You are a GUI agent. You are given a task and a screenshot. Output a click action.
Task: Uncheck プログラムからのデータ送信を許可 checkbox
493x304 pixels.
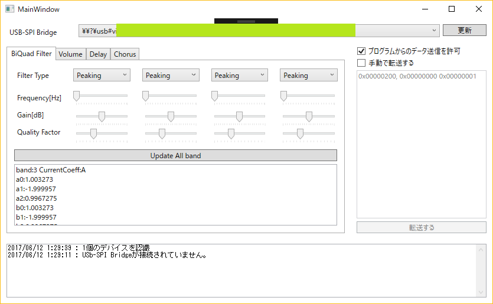coord(361,51)
